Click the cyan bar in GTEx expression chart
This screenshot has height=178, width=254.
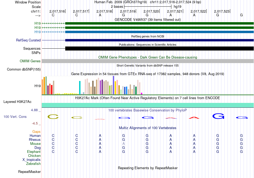80,88
